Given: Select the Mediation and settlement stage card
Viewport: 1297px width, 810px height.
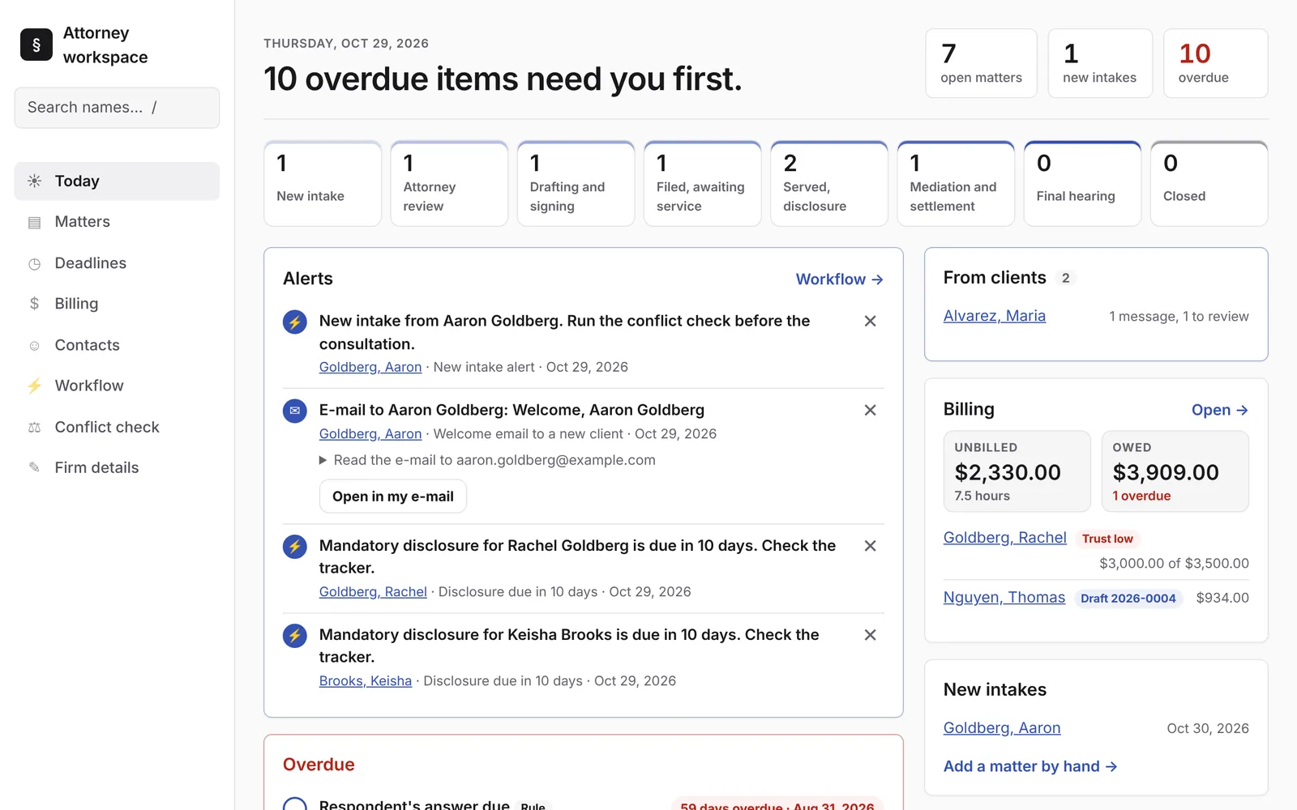Looking at the screenshot, I should click(x=956, y=184).
